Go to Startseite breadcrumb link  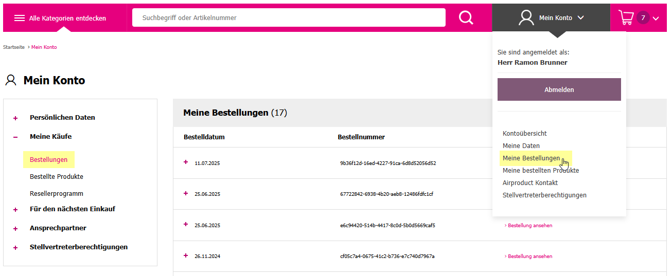coord(14,47)
